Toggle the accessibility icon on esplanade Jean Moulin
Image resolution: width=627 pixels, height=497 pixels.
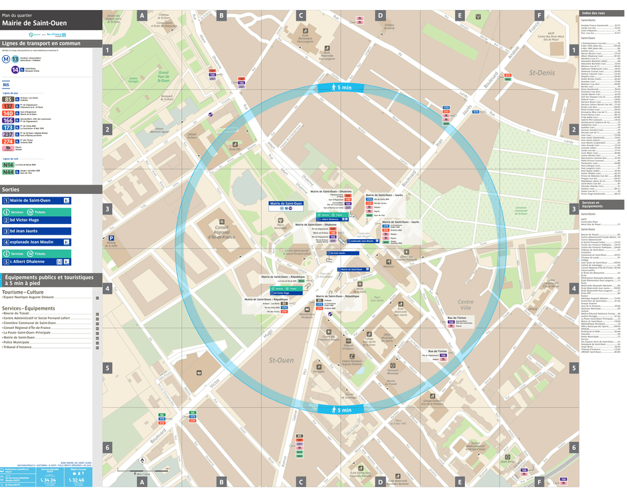pos(66,242)
